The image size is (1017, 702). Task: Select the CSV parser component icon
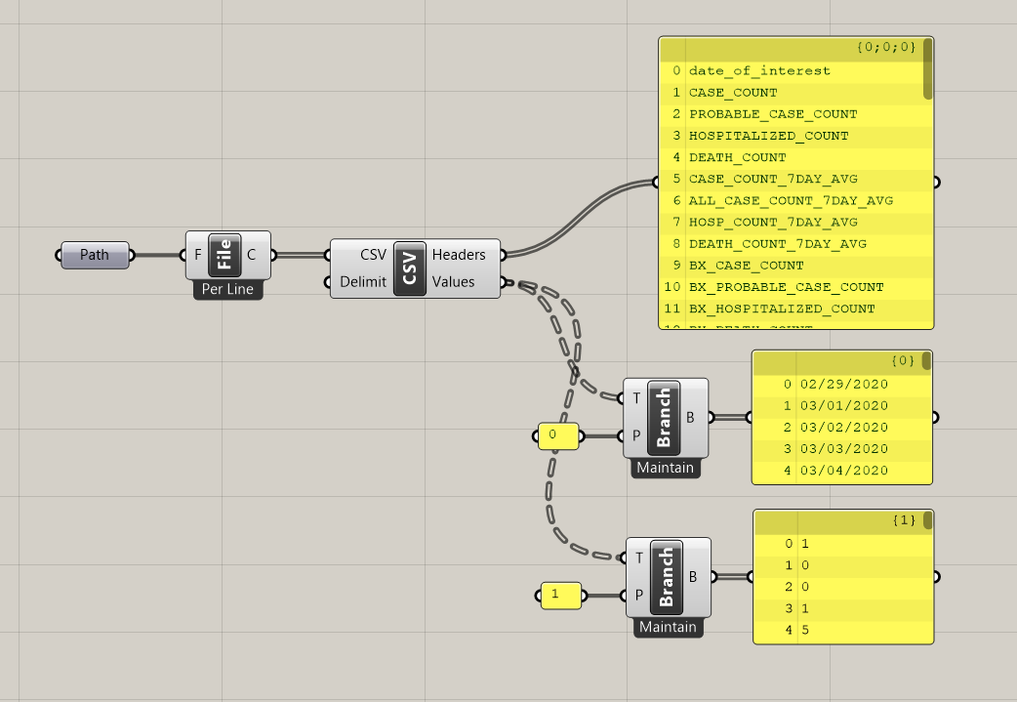pos(408,268)
